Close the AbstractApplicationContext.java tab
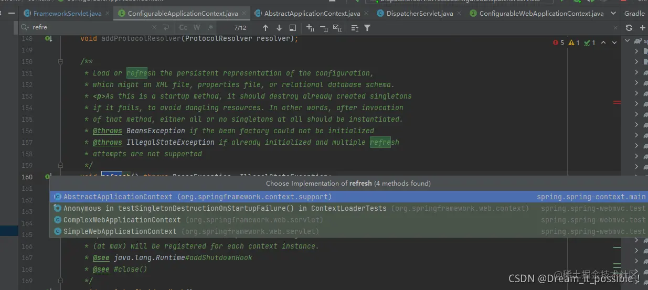The height and width of the screenshot is (290, 648). (366, 14)
